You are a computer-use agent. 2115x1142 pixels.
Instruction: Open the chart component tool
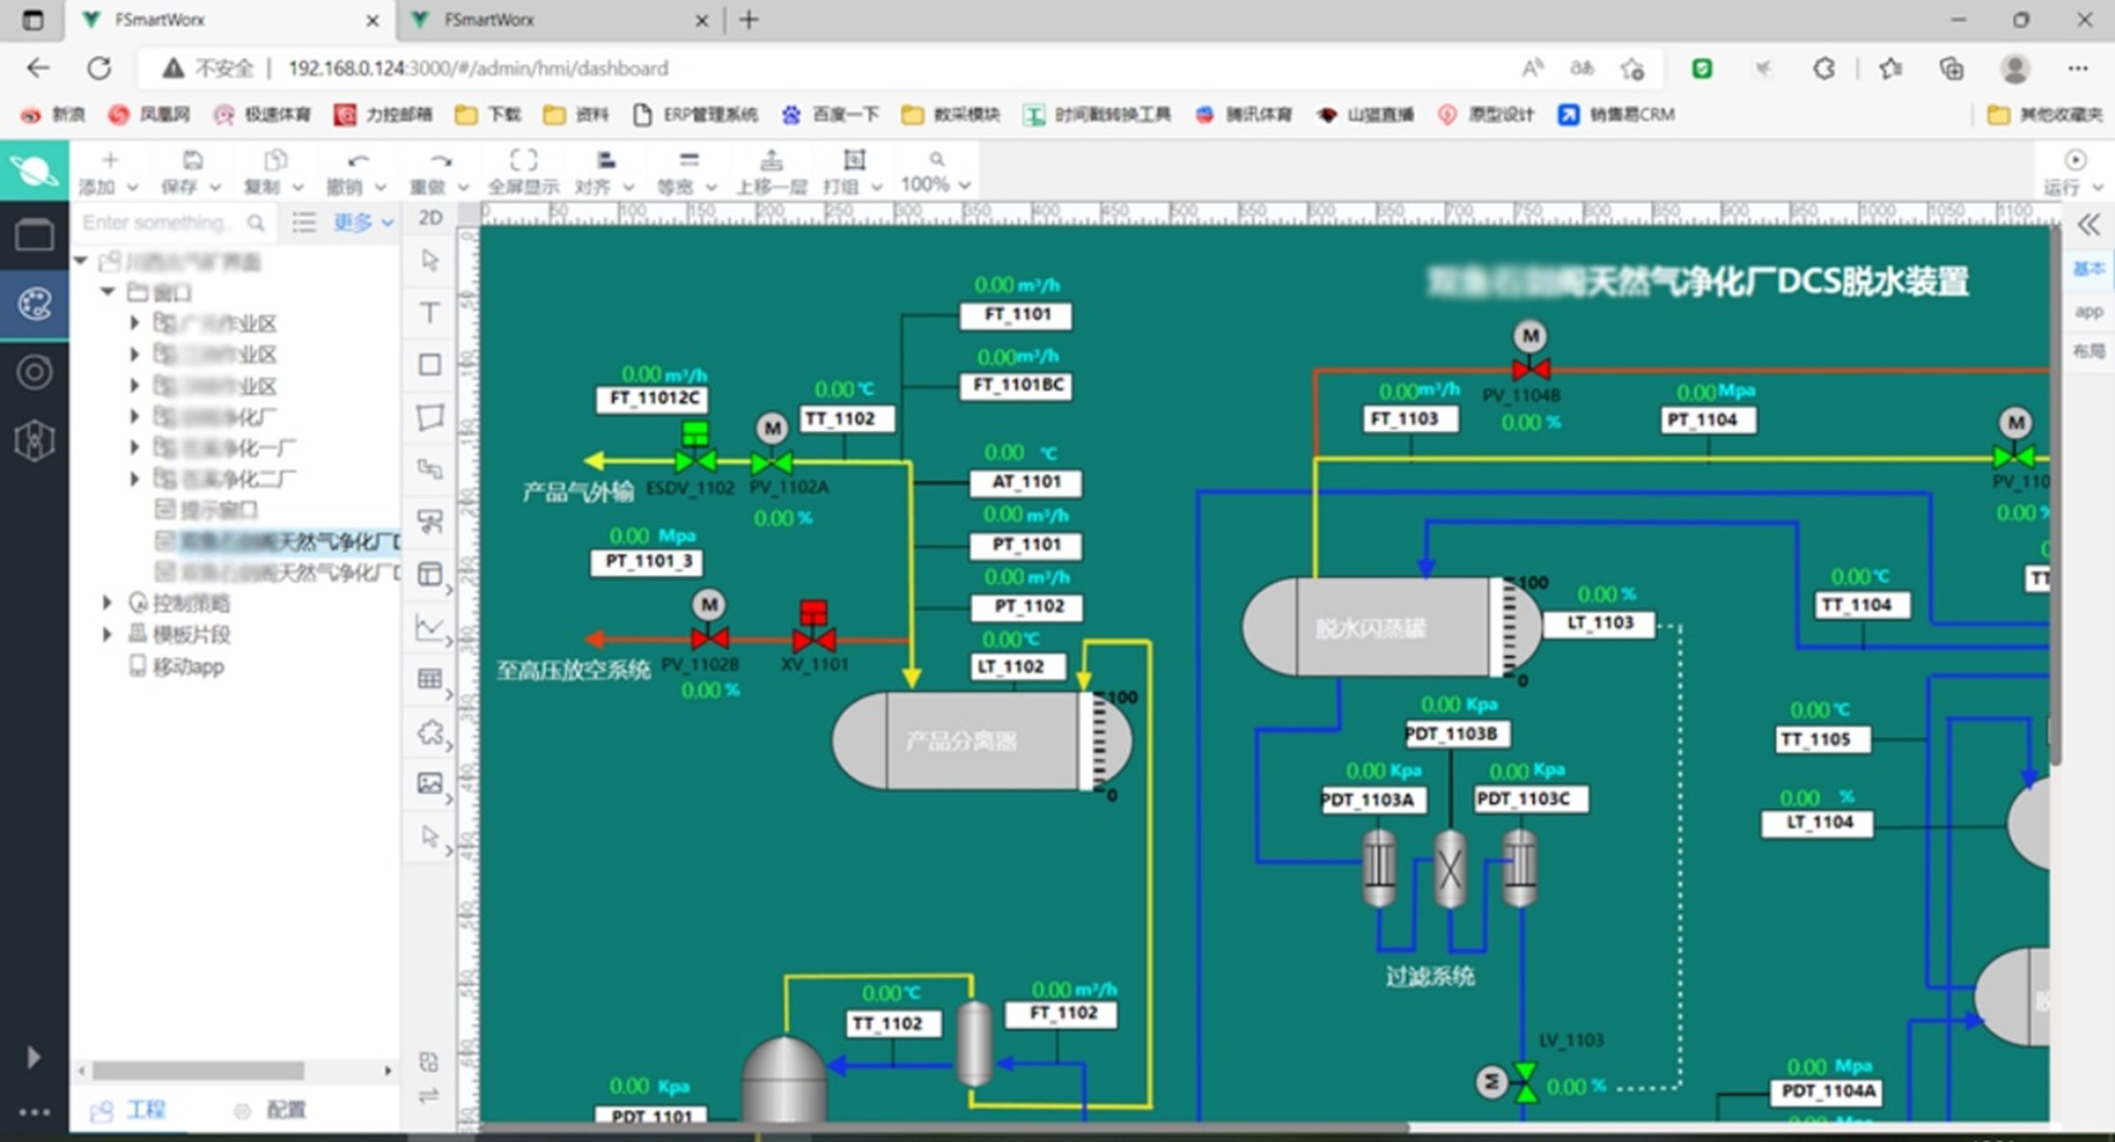429,628
